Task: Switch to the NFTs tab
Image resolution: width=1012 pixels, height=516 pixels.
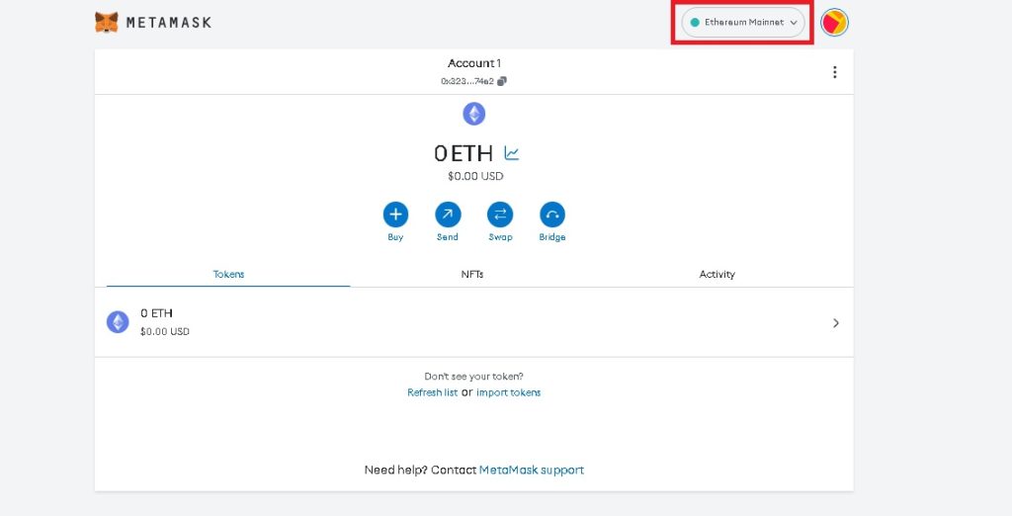Action: [x=472, y=274]
